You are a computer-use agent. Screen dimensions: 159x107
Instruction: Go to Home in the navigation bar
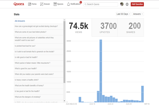tap(32, 4)
